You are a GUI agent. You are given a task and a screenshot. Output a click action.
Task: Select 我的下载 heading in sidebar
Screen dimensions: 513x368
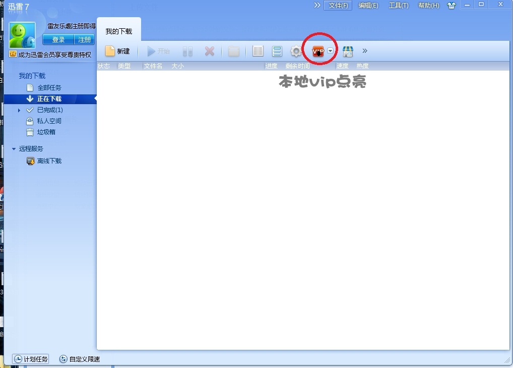click(x=32, y=76)
